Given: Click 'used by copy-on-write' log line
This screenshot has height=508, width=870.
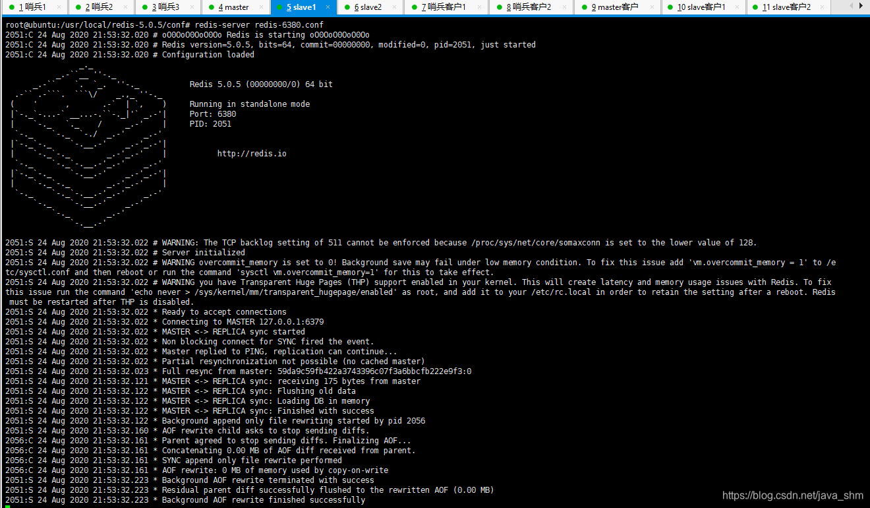Looking at the screenshot, I should click(x=196, y=470).
